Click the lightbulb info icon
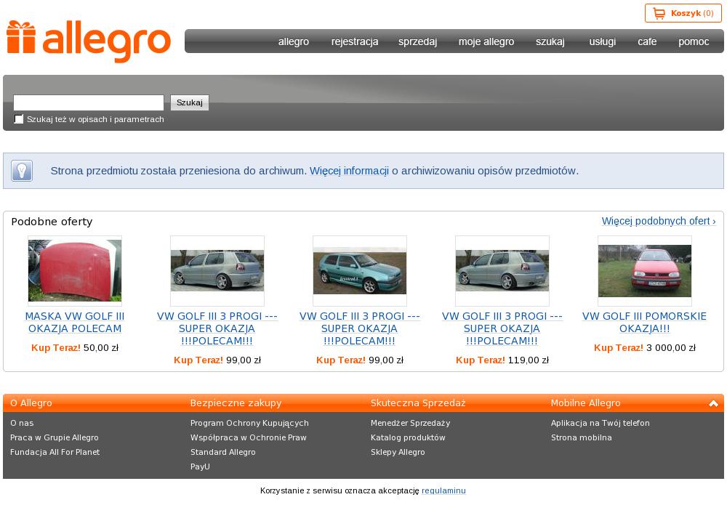Screen dimensions: 727x505 click(22, 171)
